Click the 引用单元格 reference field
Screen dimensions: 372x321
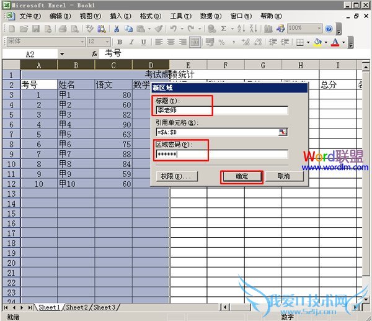[x=218, y=132]
